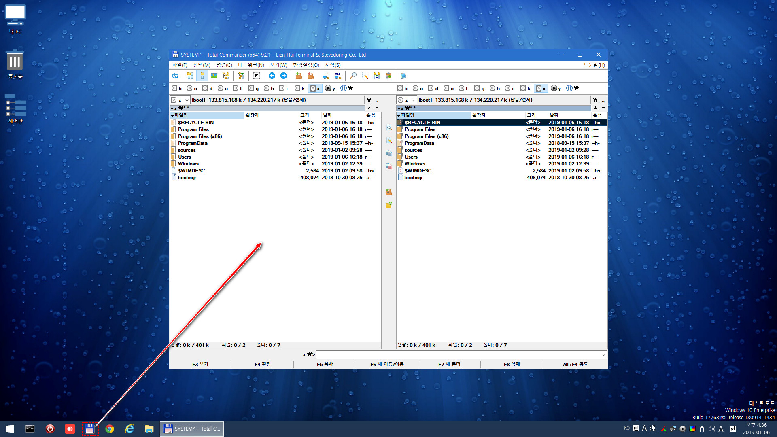Open the Notepad icon in toolbar
This screenshot has width=777, height=437.
point(403,76)
